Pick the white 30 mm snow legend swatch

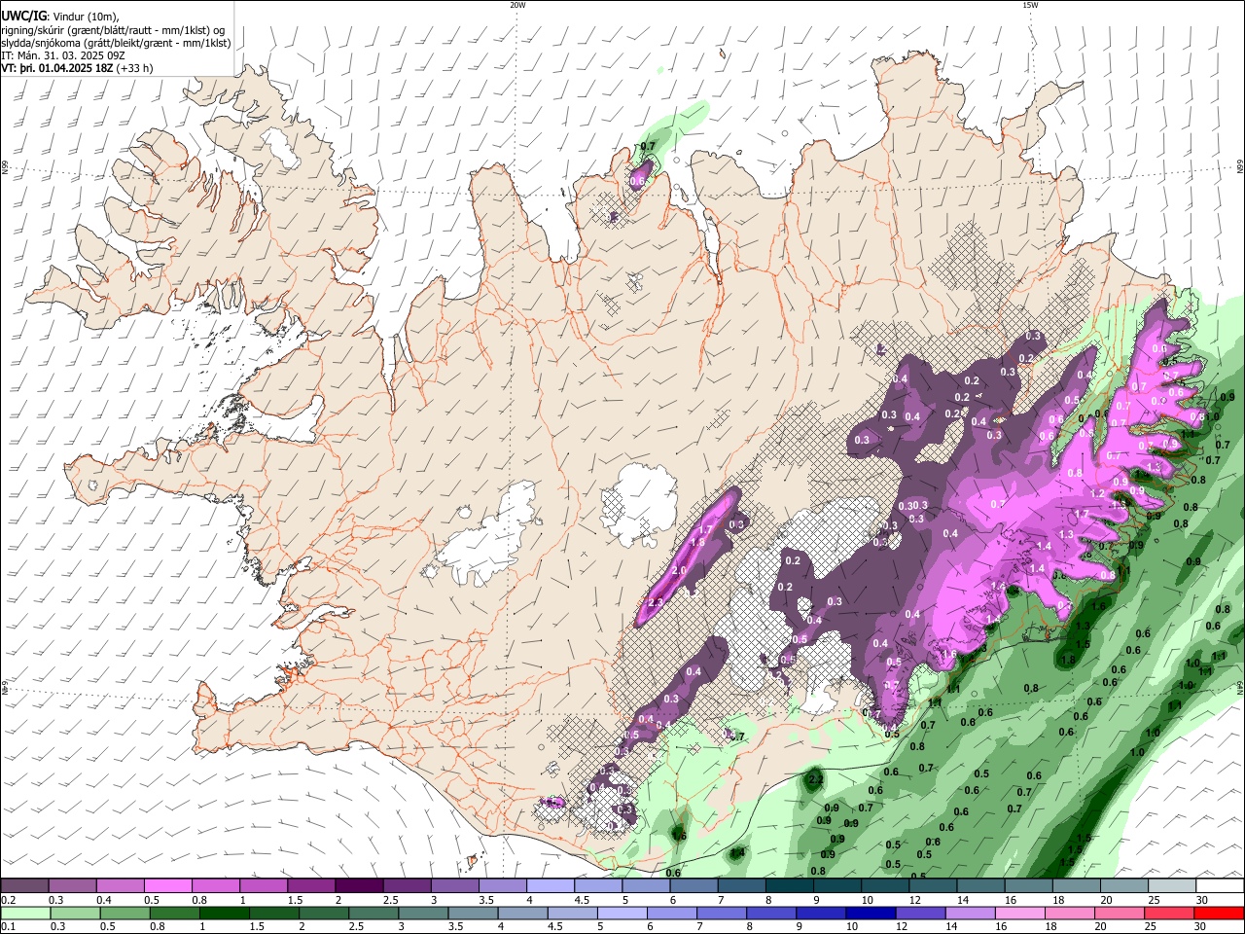(x=1220, y=886)
